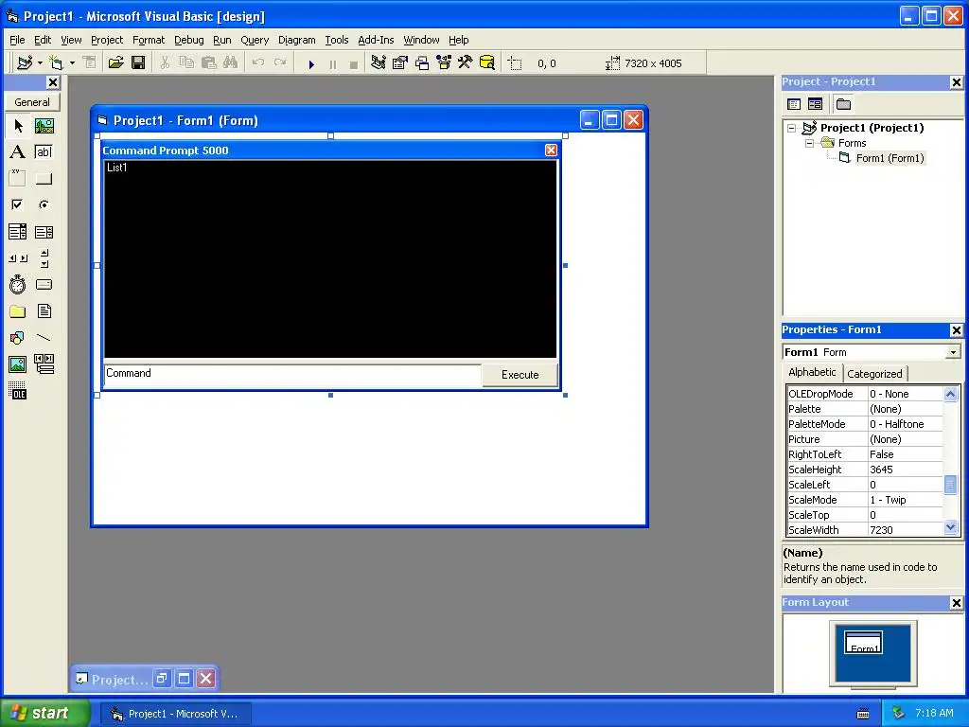Click the Execute button on form

coord(520,375)
